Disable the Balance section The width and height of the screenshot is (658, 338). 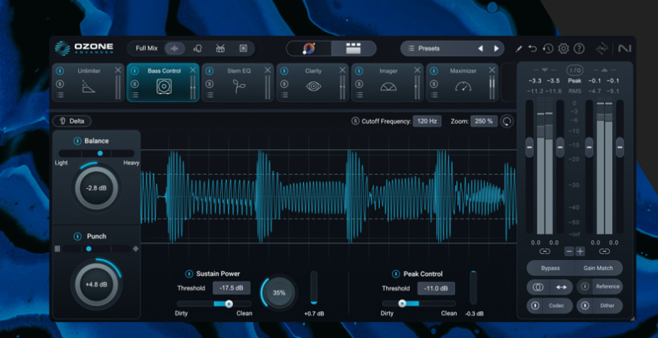point(77,141)
